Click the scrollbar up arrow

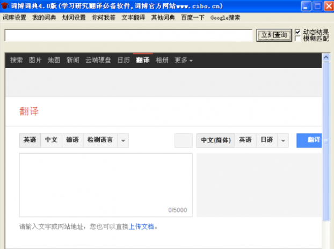click(326, 57)
